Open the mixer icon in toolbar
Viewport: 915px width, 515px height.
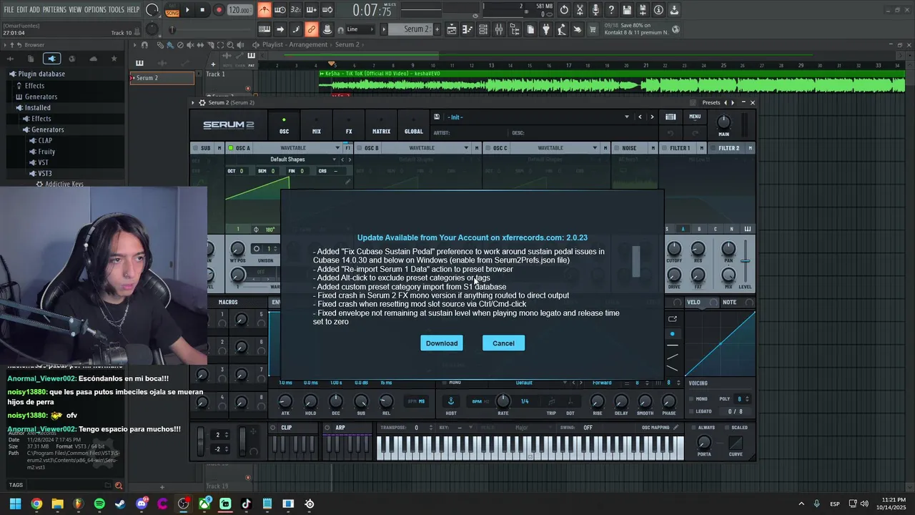click(x=499, y=29)
